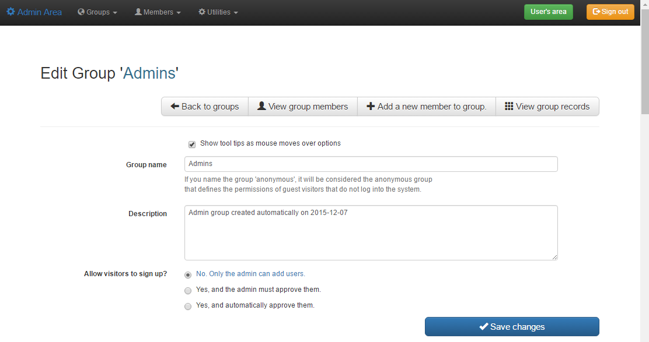Open View group members
The height and width of the screenshot is (342, 649).
(303, 106)
